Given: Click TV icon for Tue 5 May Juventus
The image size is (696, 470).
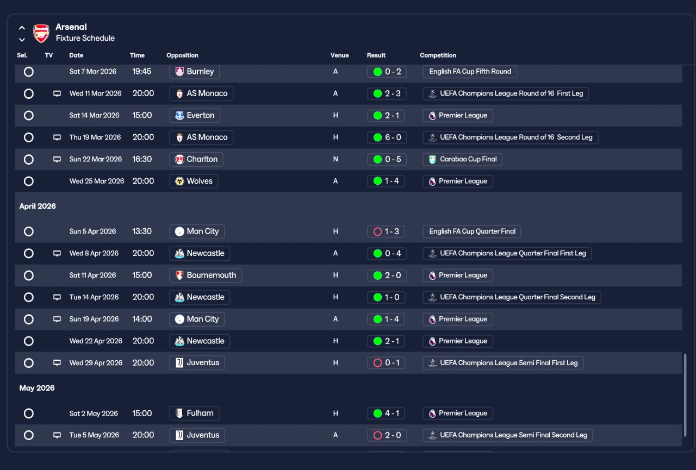Looking at the screenshot, I should pyautogui.click(x=57, y=435).
